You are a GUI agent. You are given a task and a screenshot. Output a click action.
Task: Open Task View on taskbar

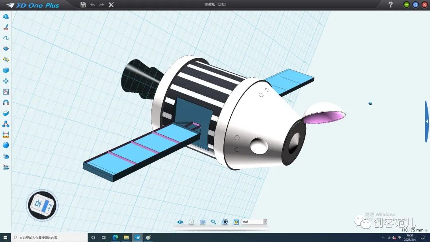tap(104, 238)
